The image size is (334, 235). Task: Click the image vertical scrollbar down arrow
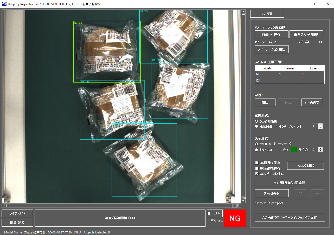(244, 201)
